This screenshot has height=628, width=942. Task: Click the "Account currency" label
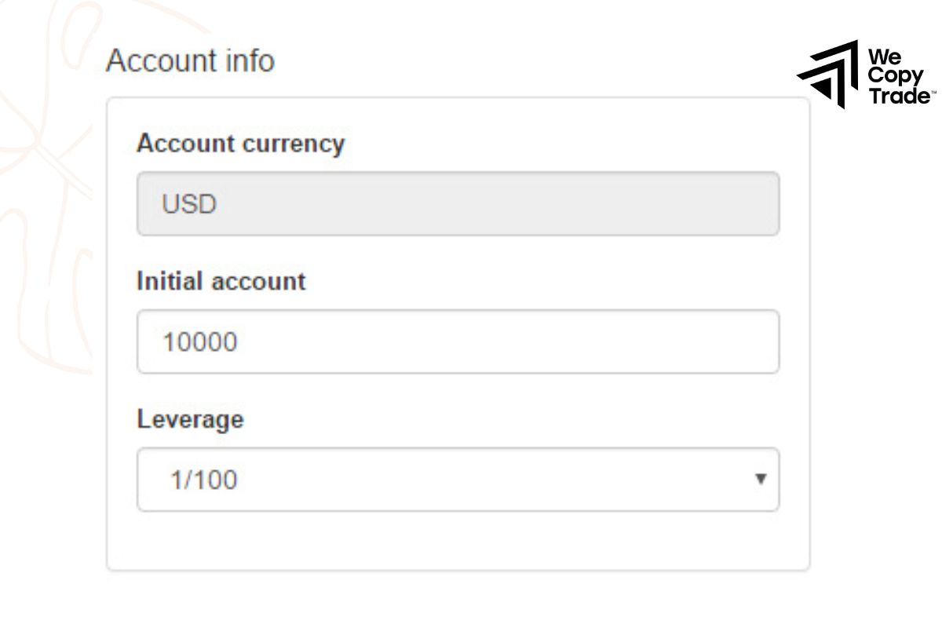(x=240, y=144)
